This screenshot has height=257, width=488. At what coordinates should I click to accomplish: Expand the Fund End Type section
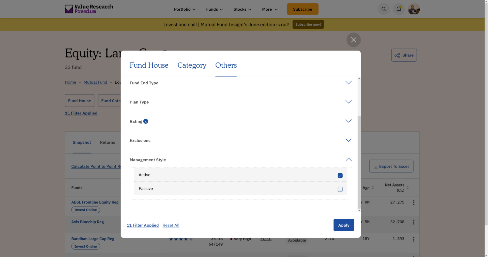click(348, 82)
